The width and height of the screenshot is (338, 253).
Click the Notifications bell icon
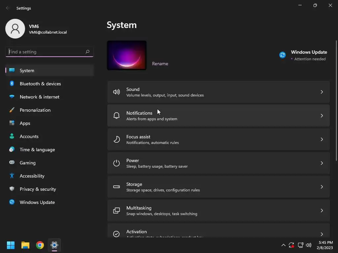[117, 116]
